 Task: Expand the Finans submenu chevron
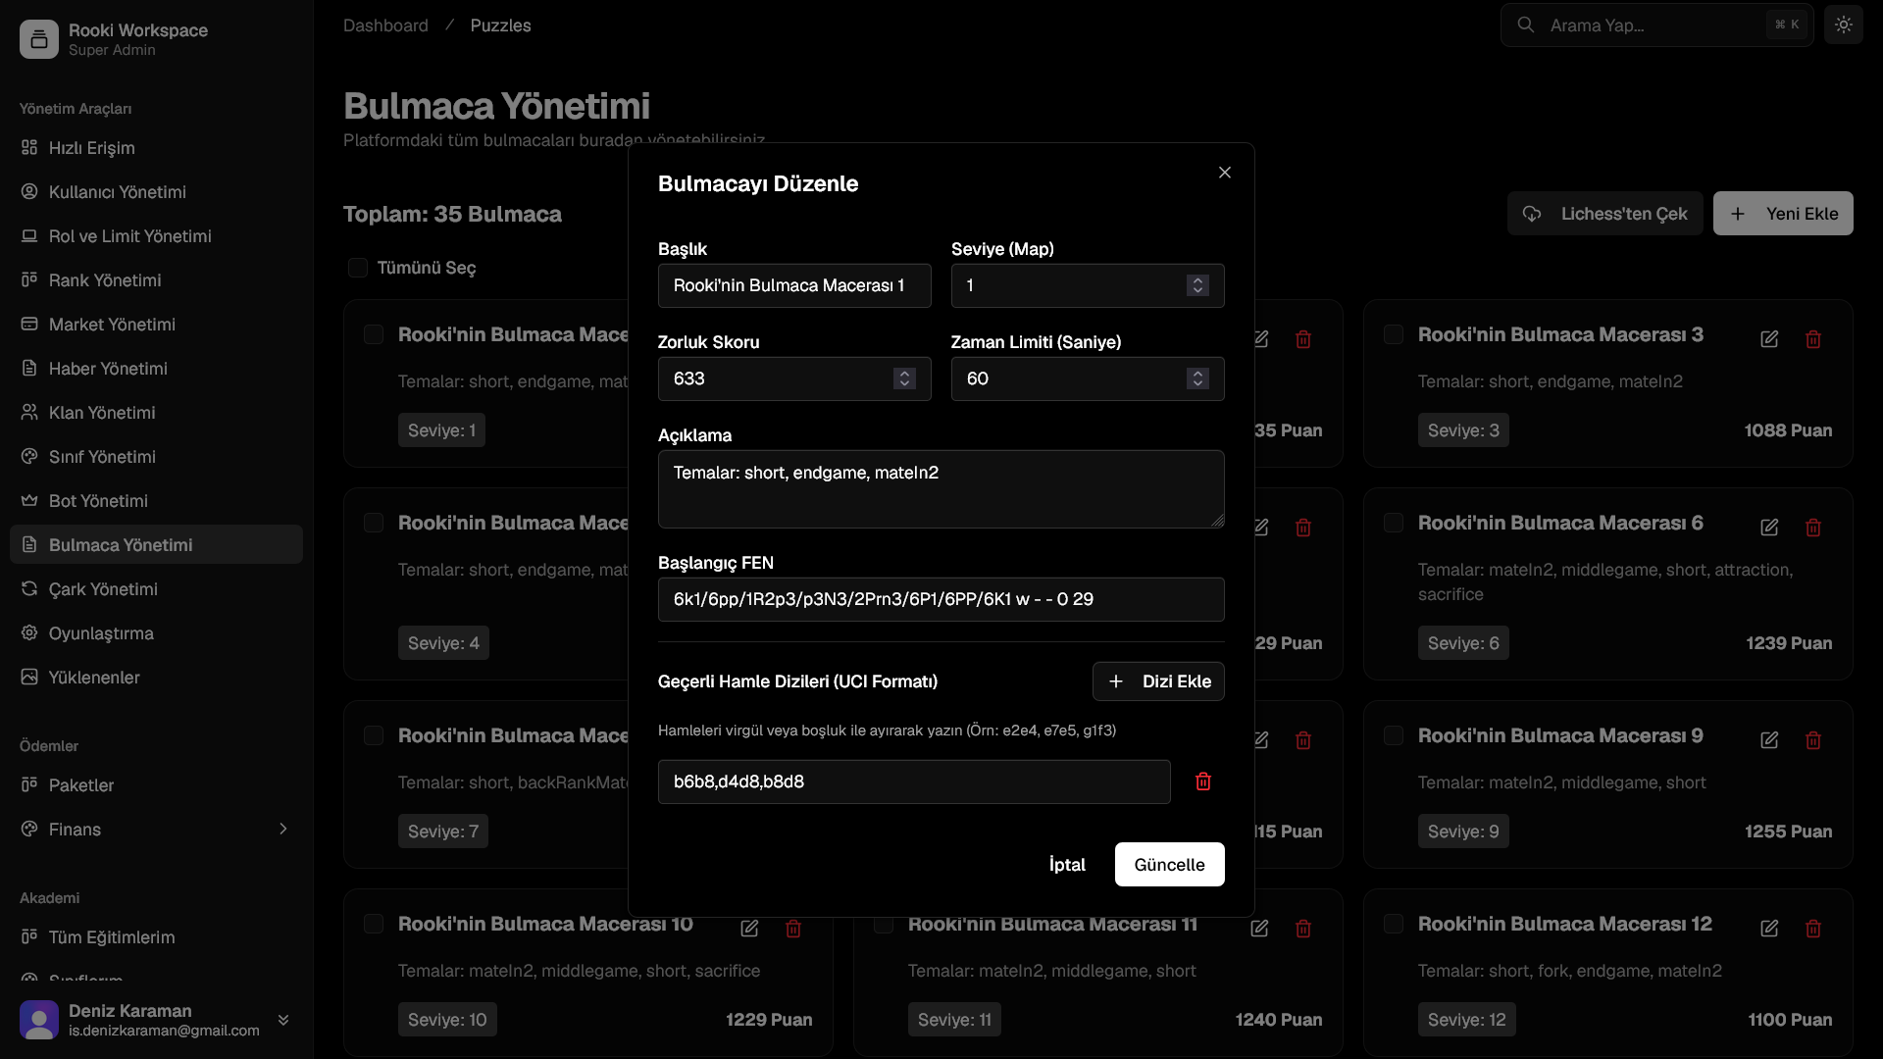tap(283, 830)
